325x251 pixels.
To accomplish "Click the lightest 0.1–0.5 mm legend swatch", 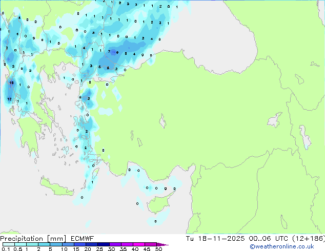I will (9, 244).
